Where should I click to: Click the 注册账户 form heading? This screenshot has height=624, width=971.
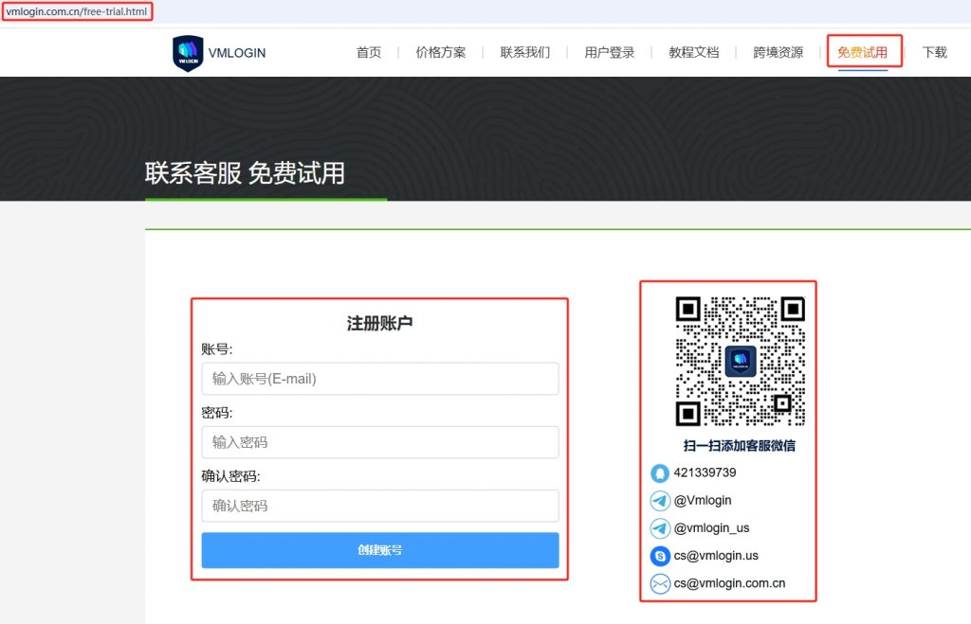(379, 324)
